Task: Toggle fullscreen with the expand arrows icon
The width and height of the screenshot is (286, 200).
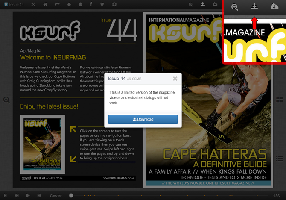Action: coord(33,4)
